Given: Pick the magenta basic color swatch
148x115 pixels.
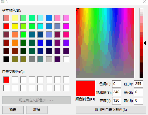Looking at the screenshot, I should coord(66,26).
